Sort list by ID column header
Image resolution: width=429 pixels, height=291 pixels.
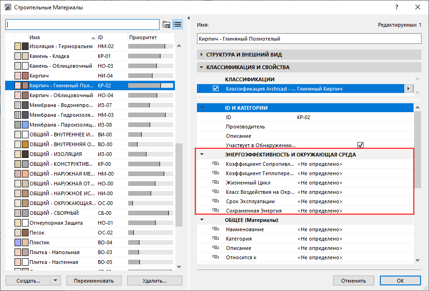[x=112, y=37]
